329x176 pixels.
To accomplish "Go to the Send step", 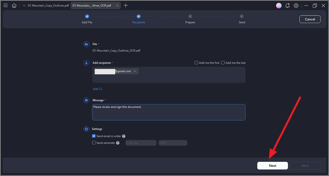I will pyautogui.click(x=242, y=19).
